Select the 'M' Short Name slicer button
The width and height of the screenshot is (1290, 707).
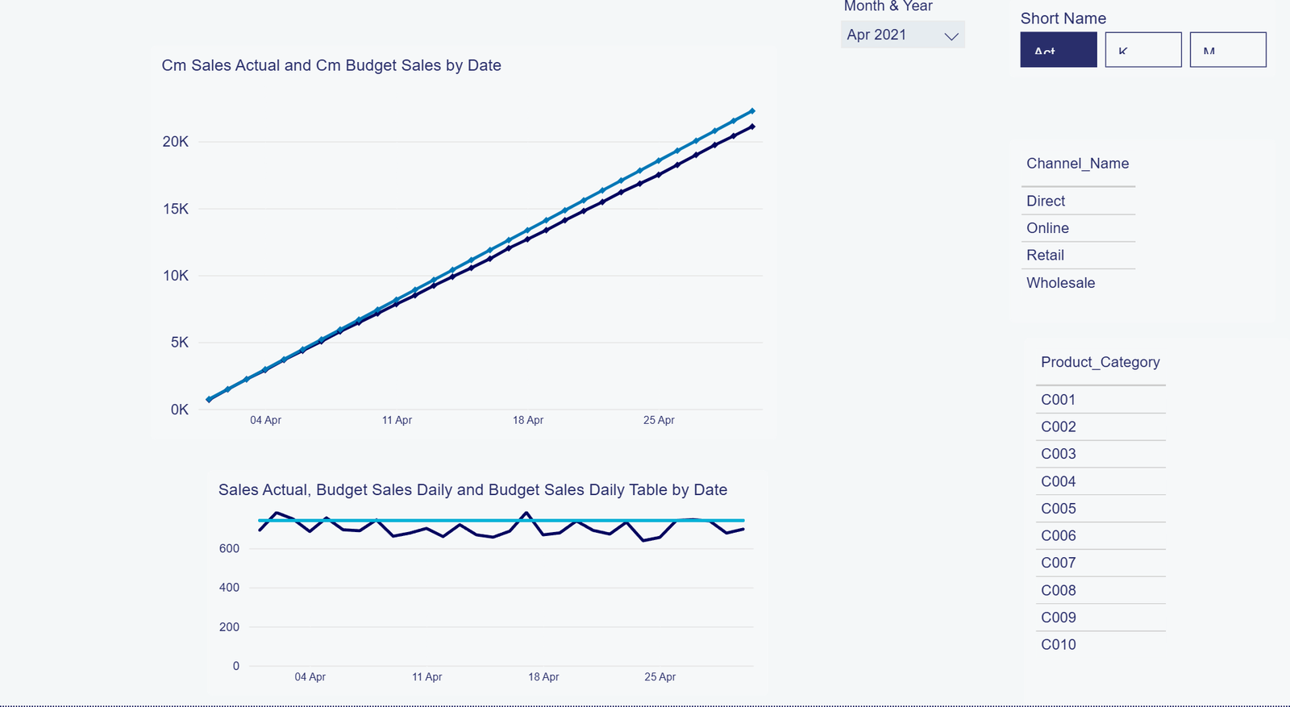(x=1228, y=50)
